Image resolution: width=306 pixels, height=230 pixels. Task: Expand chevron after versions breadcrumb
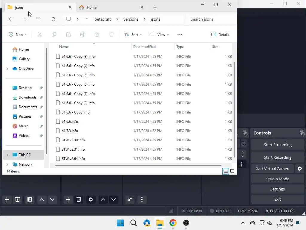145,19
